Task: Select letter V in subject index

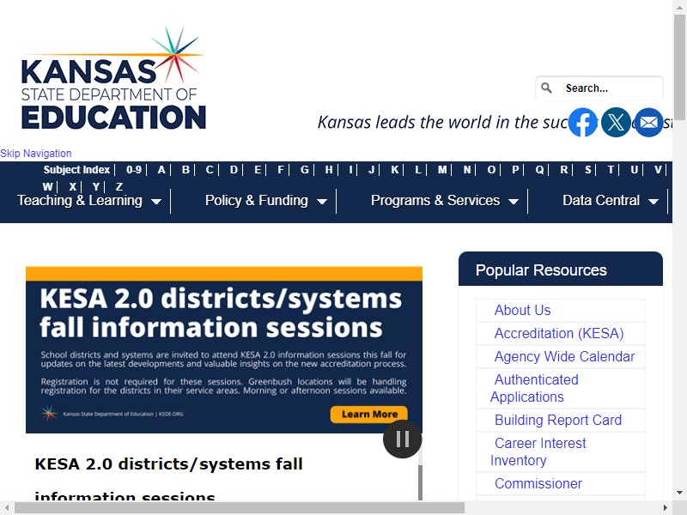Action: (658, 169)
